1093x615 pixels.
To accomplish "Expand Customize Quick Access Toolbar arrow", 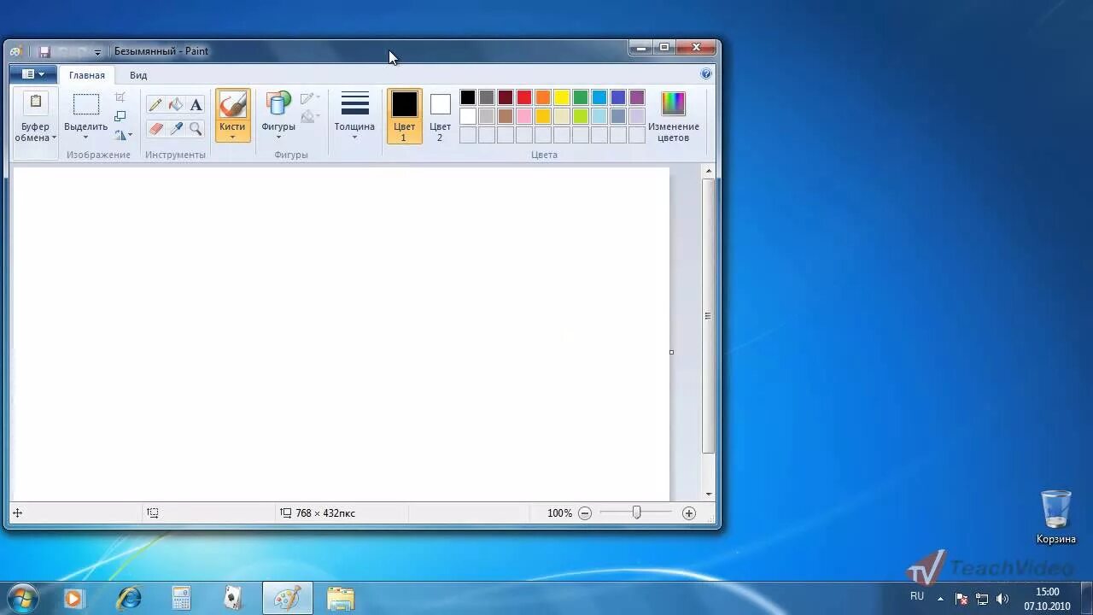I will [97, 52].
